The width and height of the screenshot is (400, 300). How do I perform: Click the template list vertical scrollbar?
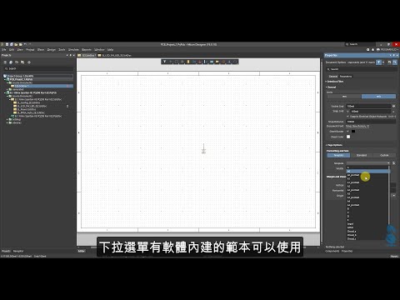click(389, 194)
